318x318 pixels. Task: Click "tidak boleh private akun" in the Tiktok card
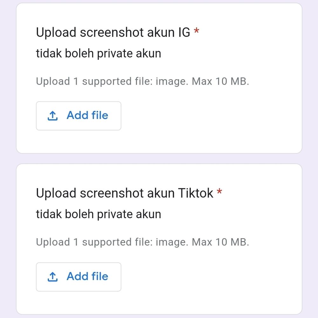(x=99, y=214)
